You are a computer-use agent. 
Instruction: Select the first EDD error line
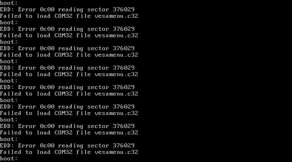pyautogui.click(x=67, y=9)
